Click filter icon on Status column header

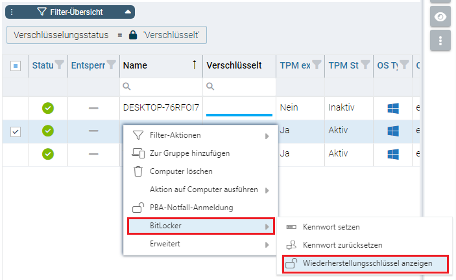point(60,65)
